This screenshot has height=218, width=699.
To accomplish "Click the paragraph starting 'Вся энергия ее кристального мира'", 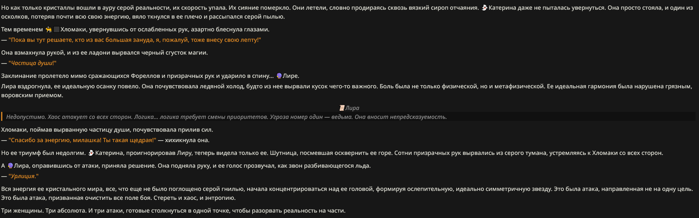I will pyautogui.click(x=347, y=193).
